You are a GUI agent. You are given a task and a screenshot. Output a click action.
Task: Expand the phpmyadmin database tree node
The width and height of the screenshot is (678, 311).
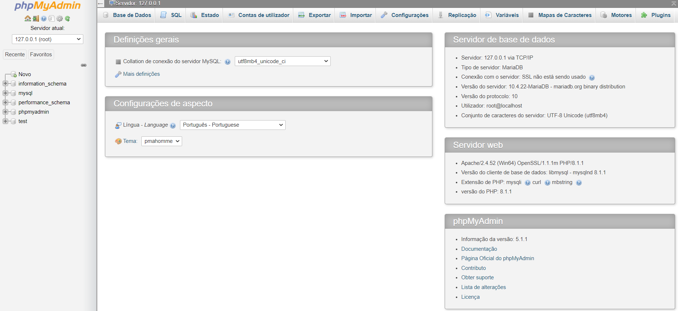(x=5, y=112)
